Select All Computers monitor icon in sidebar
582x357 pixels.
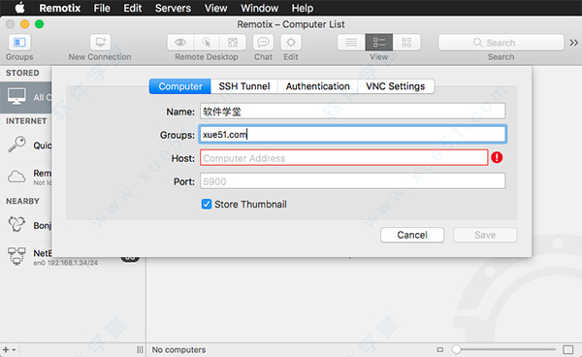(16, 97)
